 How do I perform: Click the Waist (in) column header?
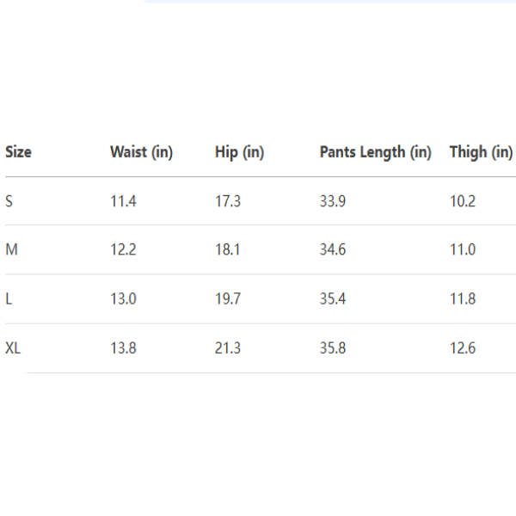pos(141,152)
